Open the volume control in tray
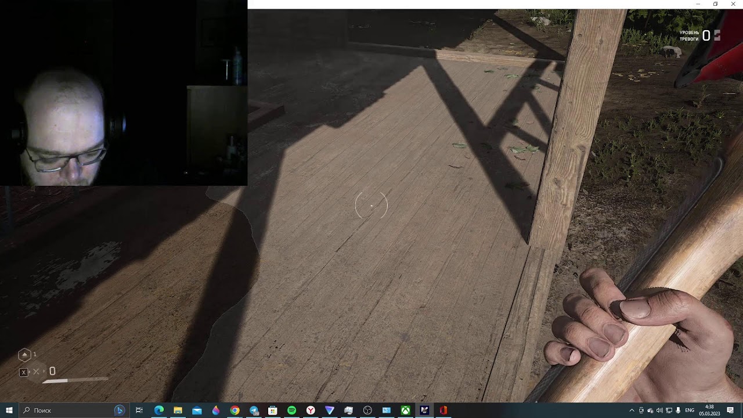This screenshot has height=418, width=743. (x=659, y=410)
